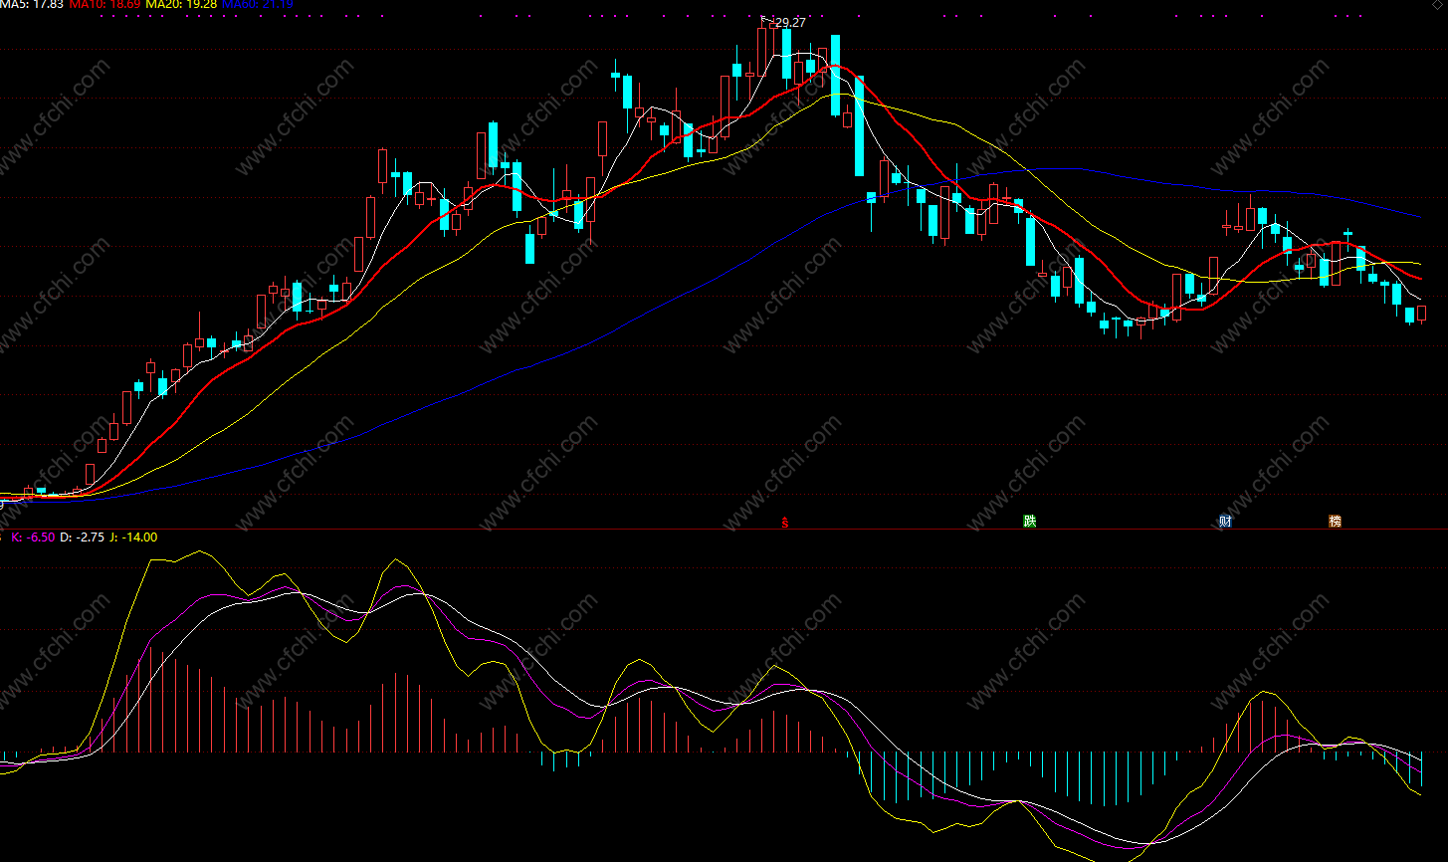Open the blue 财 financial marker
The width and height of the screenshot is (1448, 862).
[x=1225, y=521]
